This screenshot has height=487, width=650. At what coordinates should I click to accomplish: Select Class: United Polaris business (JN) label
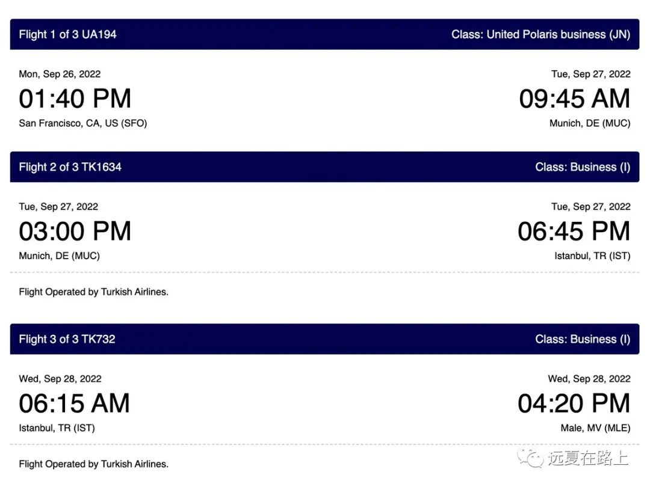point(540,34)
